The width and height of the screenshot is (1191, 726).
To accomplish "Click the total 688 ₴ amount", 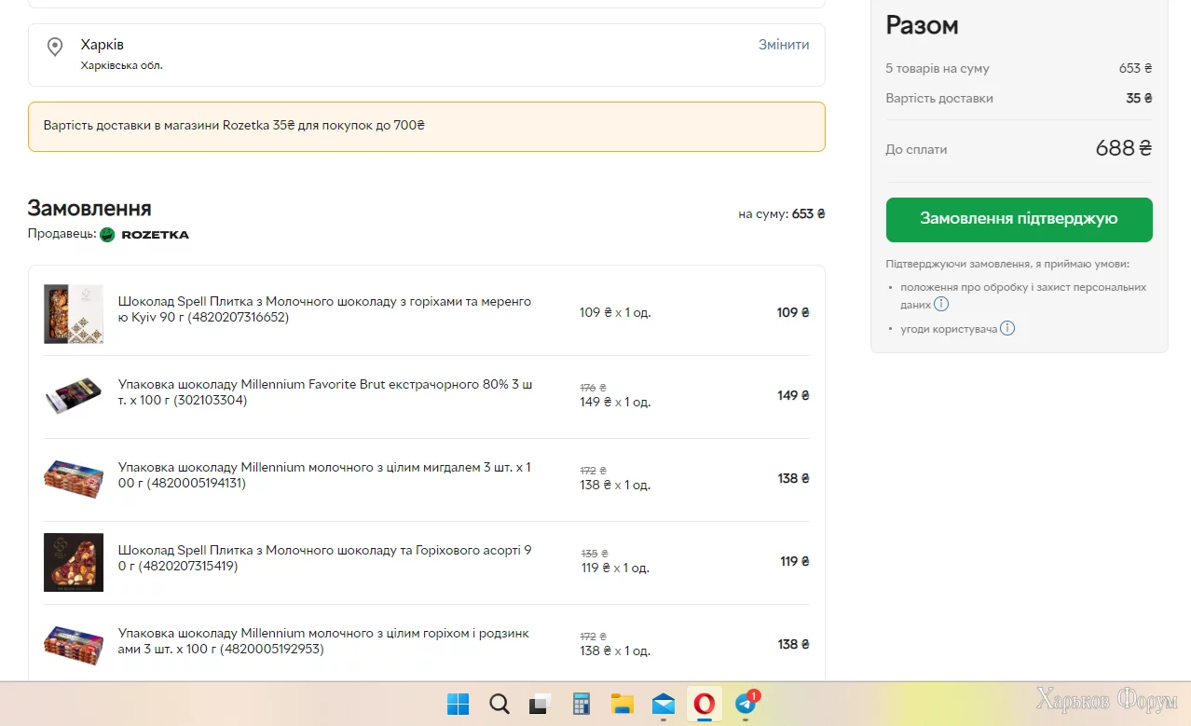I will 1124,148.
